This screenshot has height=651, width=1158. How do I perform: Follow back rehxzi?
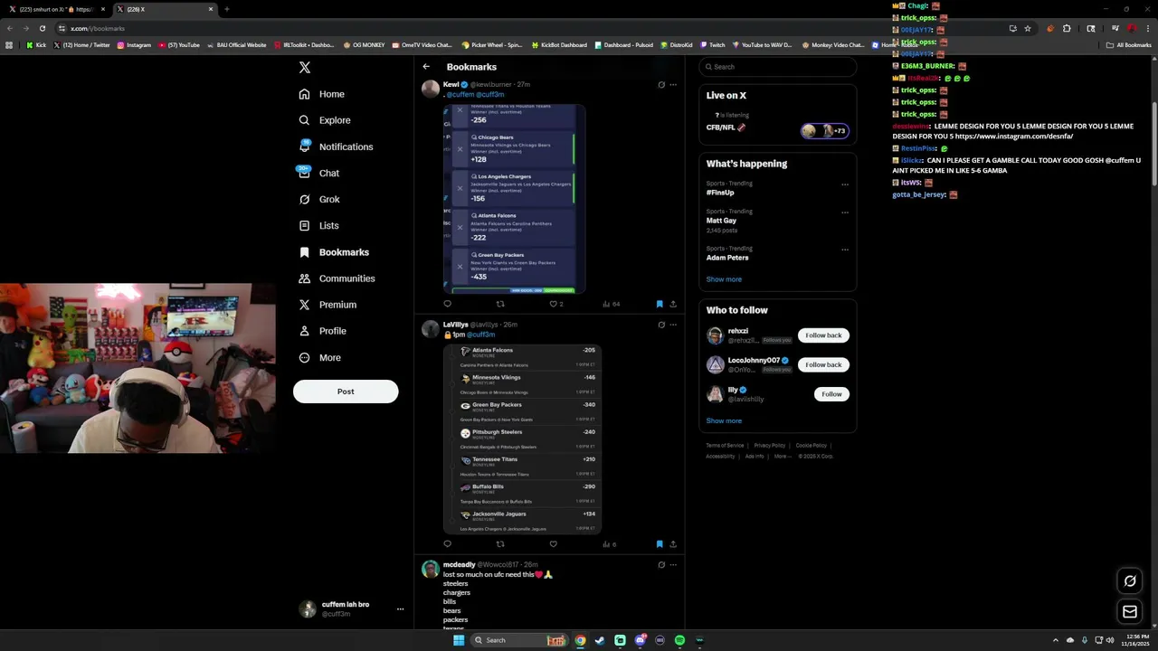(823, 335)
